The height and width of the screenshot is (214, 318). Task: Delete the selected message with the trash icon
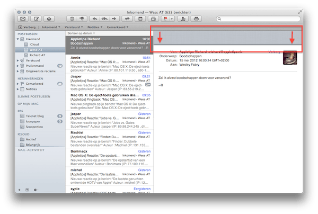[72, 19]
